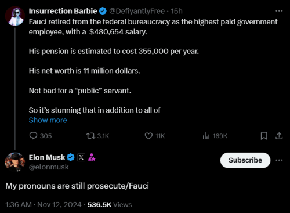Open the @elonmusk handle link

[x=49, y=167]
